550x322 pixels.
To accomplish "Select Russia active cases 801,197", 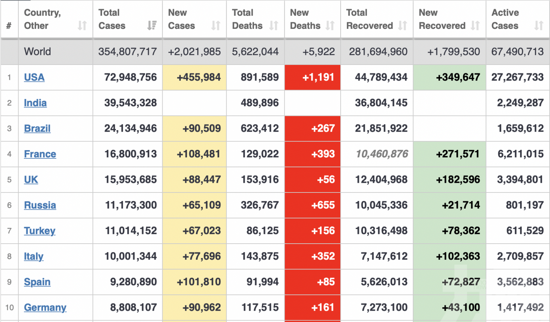I will 525,205.
